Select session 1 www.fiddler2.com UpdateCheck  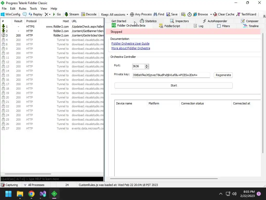coord(52,27)
